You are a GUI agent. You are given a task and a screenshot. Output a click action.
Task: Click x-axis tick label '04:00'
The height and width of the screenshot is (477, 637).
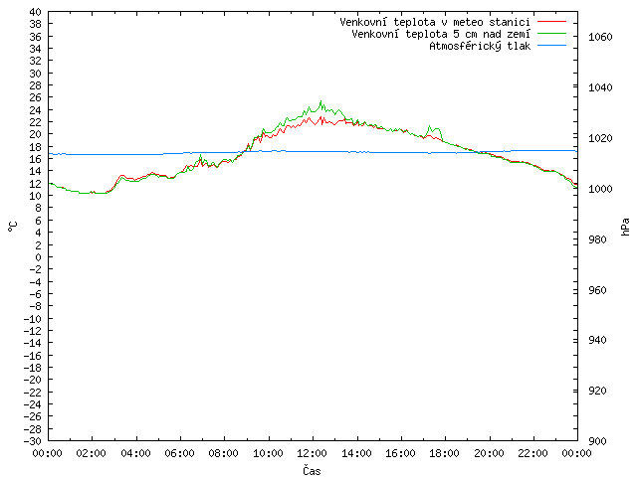click(x=135, y=453)
